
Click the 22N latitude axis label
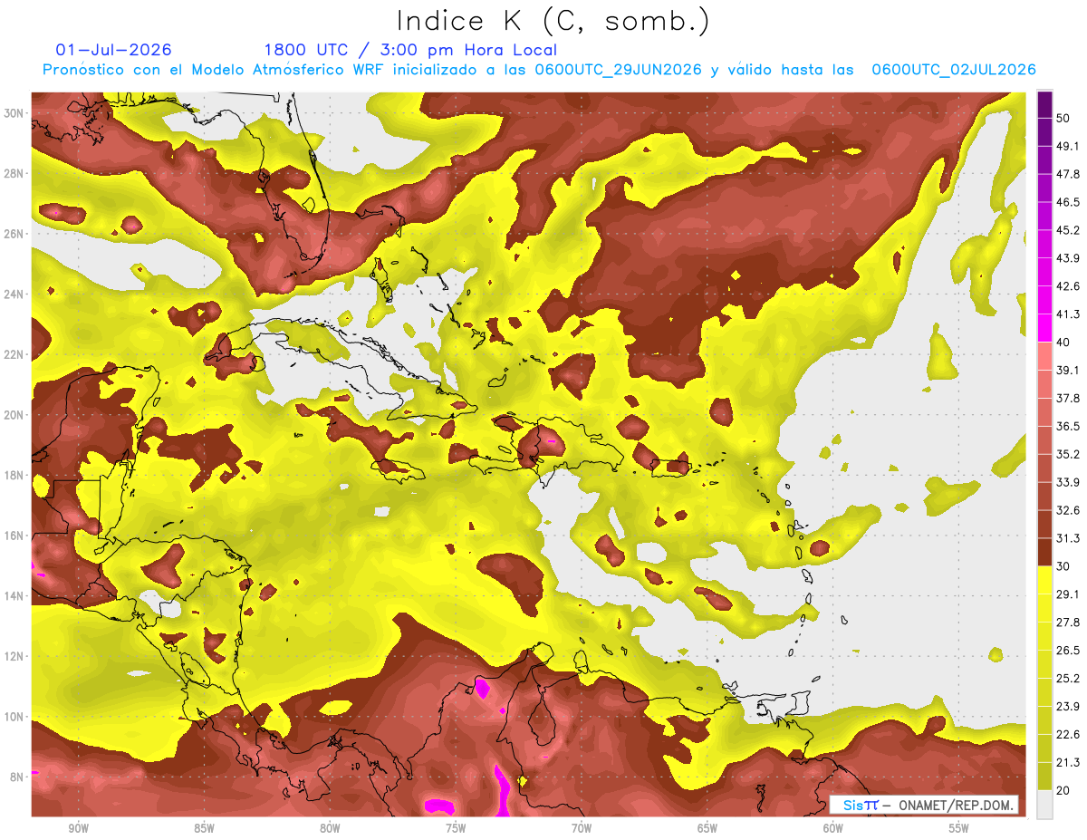click(14, 354)
